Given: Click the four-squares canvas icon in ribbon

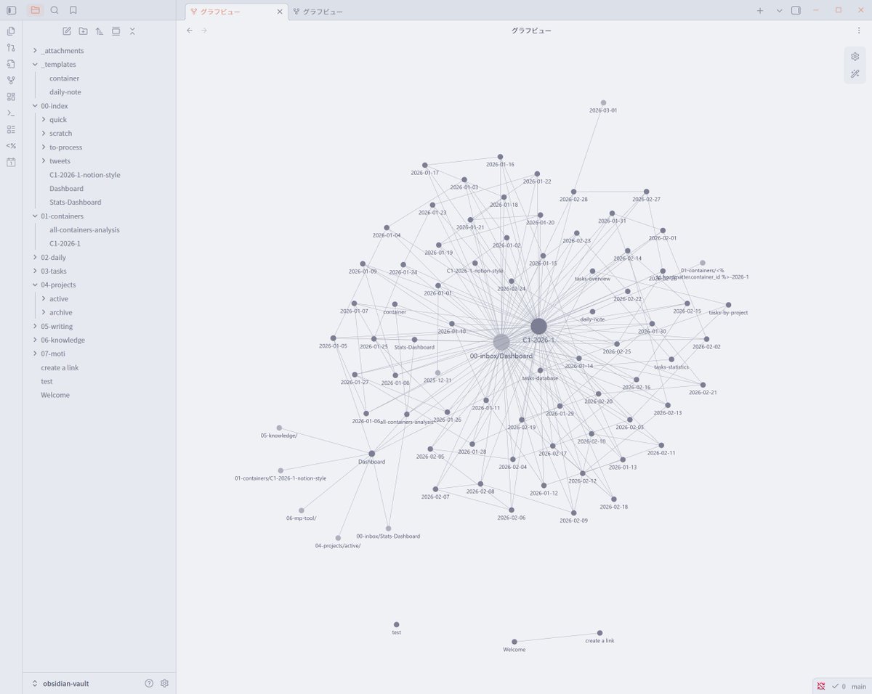Looking at the screenshot, I should 11,97.
